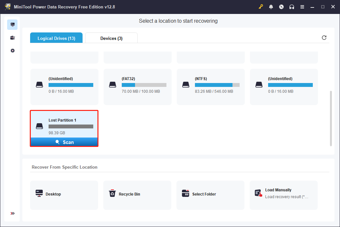Image resolution: width=340 pixels, height=227 pixels.
Task: Select the This PC recovery sidebar icon
Action: point(13,25)
